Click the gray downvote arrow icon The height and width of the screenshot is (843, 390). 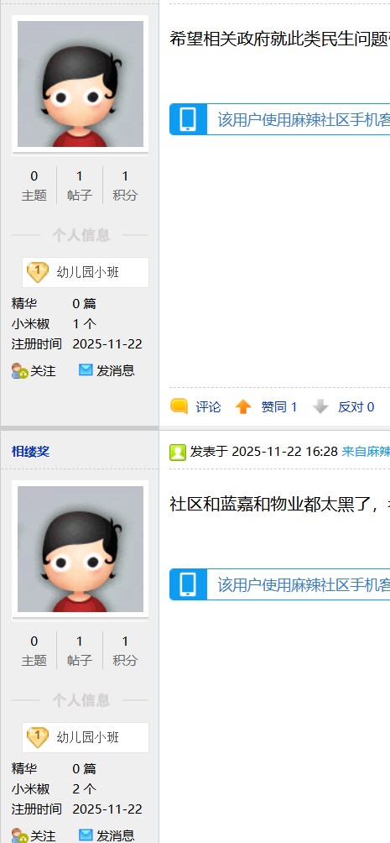pyautogui.click(x=320, y=407)
